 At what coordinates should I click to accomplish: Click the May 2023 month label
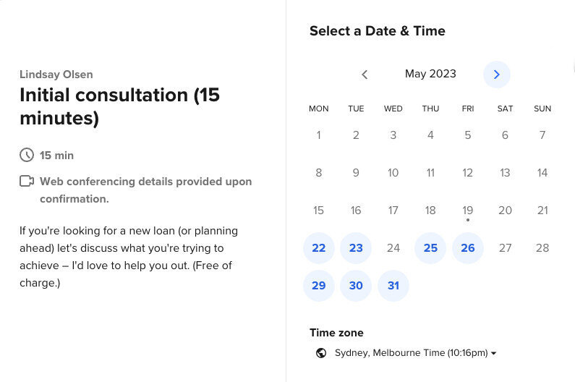pos(430,74)
